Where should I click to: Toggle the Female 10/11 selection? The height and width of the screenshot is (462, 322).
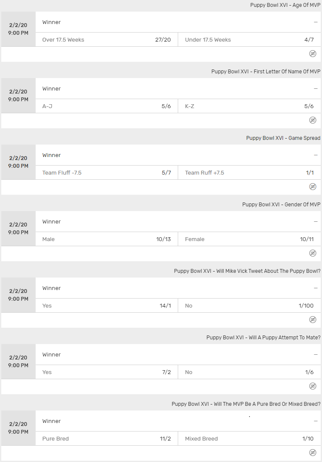[x=249, y=239]
